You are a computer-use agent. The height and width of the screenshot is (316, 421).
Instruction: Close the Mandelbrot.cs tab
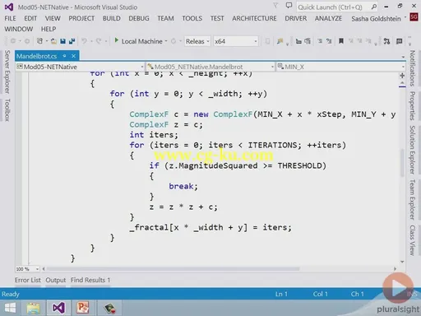pos(73,56)
